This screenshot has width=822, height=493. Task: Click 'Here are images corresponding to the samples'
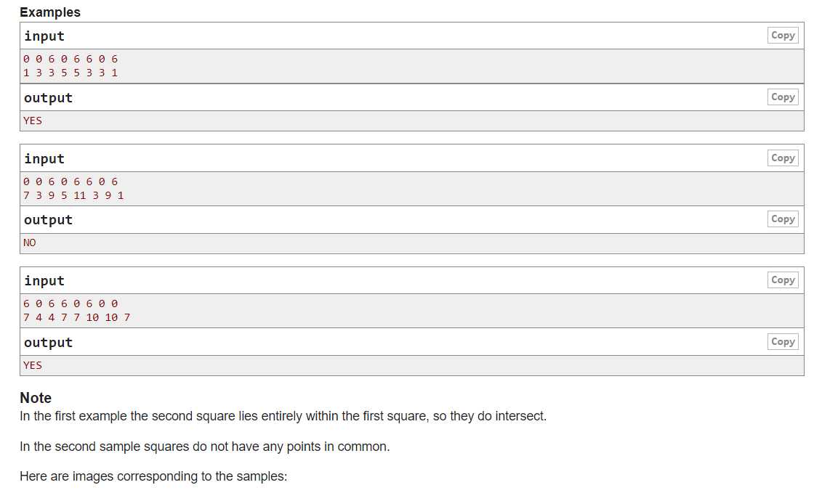(153, 476)
